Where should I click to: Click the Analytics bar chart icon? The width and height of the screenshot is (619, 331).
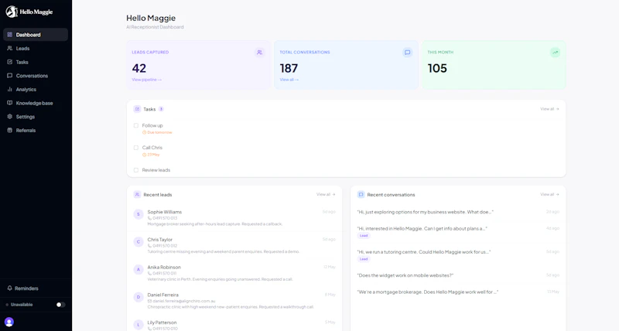click(x=10, y=89)
